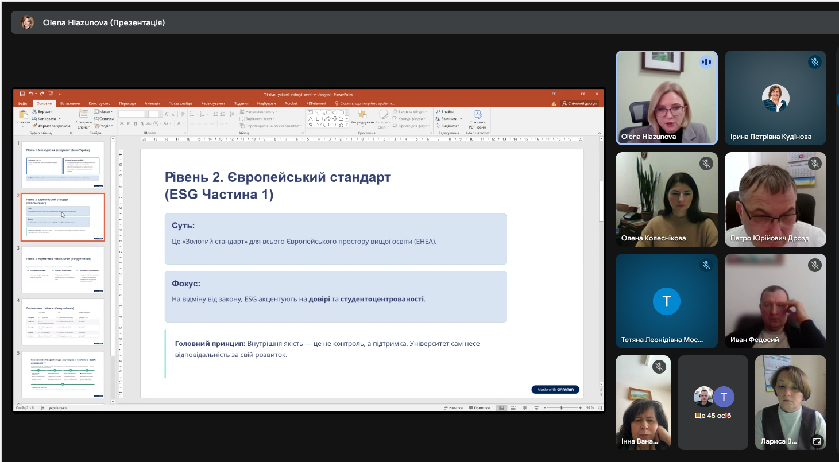Toggle normal view button in status bar

(501, 407)
